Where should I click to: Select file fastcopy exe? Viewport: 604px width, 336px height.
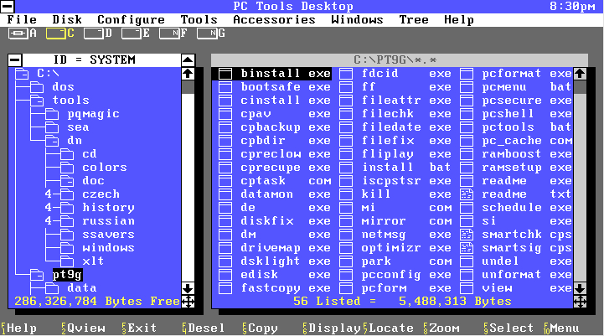[275, 288]
